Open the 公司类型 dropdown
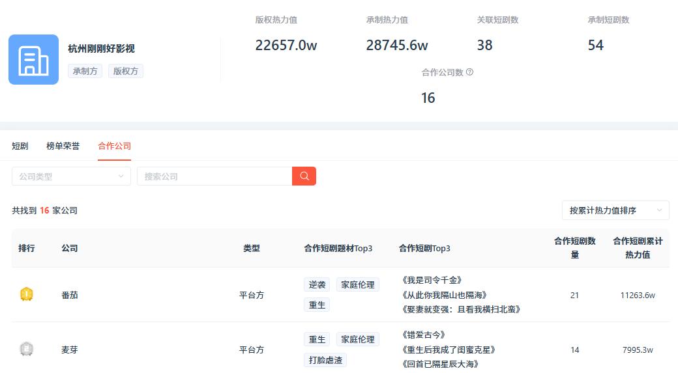The width and height of the screenshot is (678, 373). [x=71, y=176]
